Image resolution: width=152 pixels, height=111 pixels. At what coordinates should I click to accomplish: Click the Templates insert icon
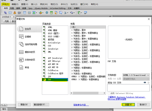click(79, 13)
